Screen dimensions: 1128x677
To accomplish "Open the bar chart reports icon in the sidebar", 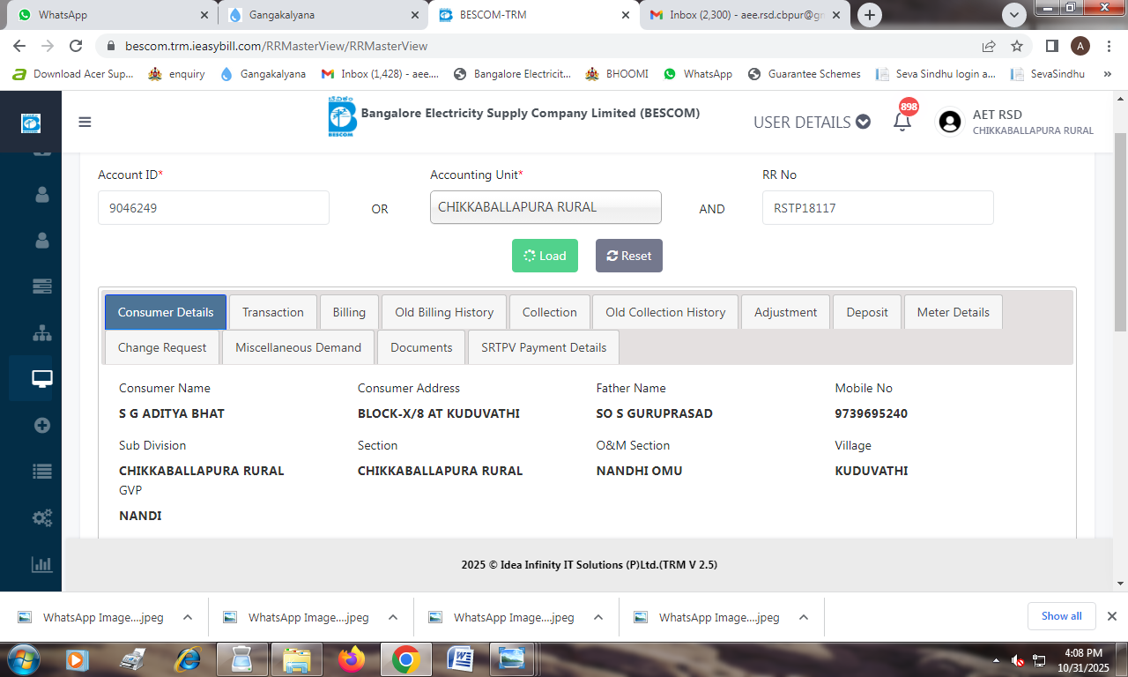I will (x=42, y=564).
